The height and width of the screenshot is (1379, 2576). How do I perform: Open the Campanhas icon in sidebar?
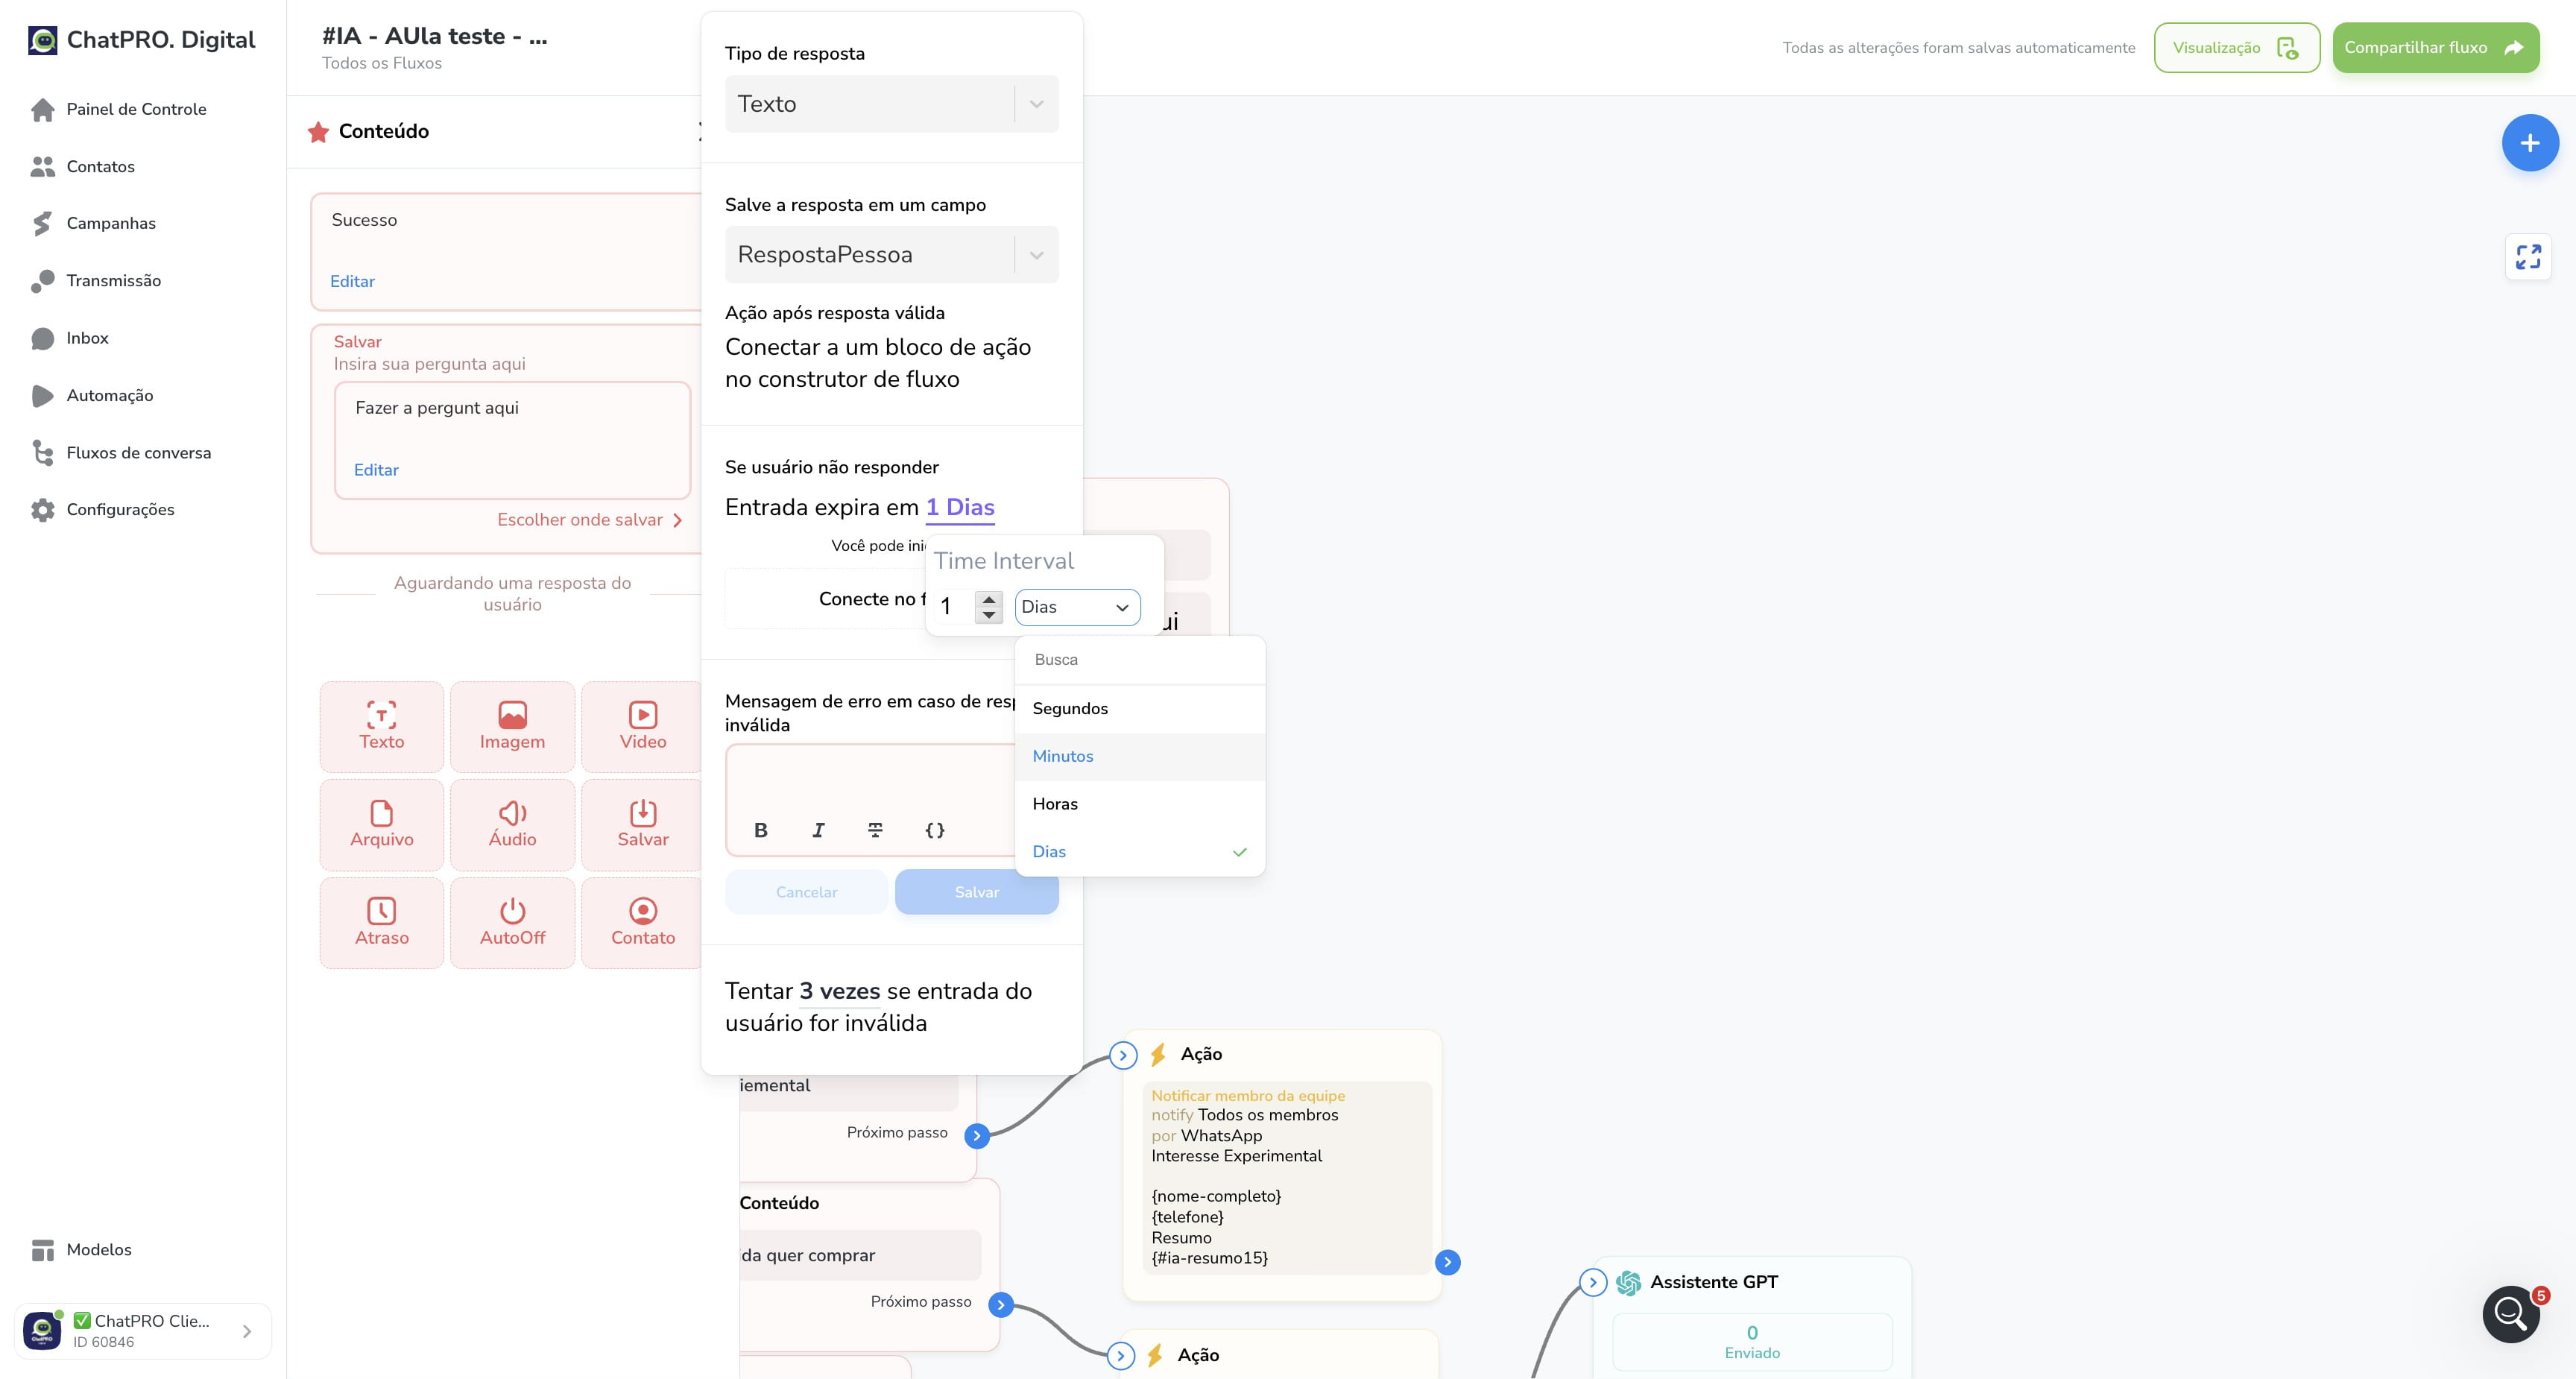tap(42, 223)
